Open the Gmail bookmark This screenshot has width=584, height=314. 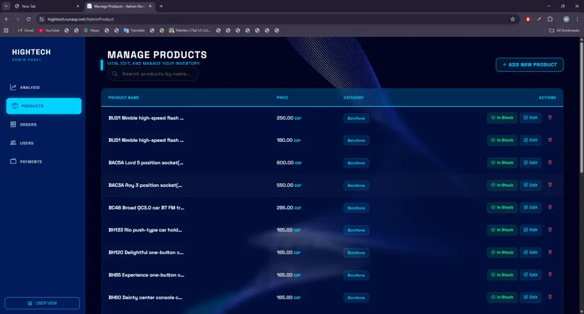click(25, 30)
